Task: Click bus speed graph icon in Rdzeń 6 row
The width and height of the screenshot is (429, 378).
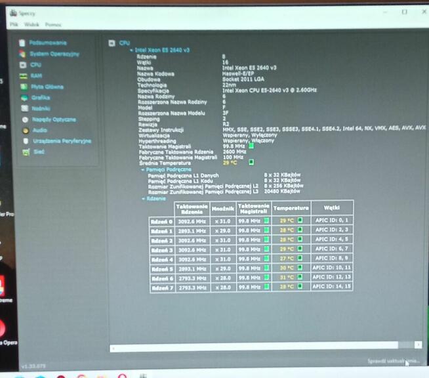Action: tap(266, 278)
